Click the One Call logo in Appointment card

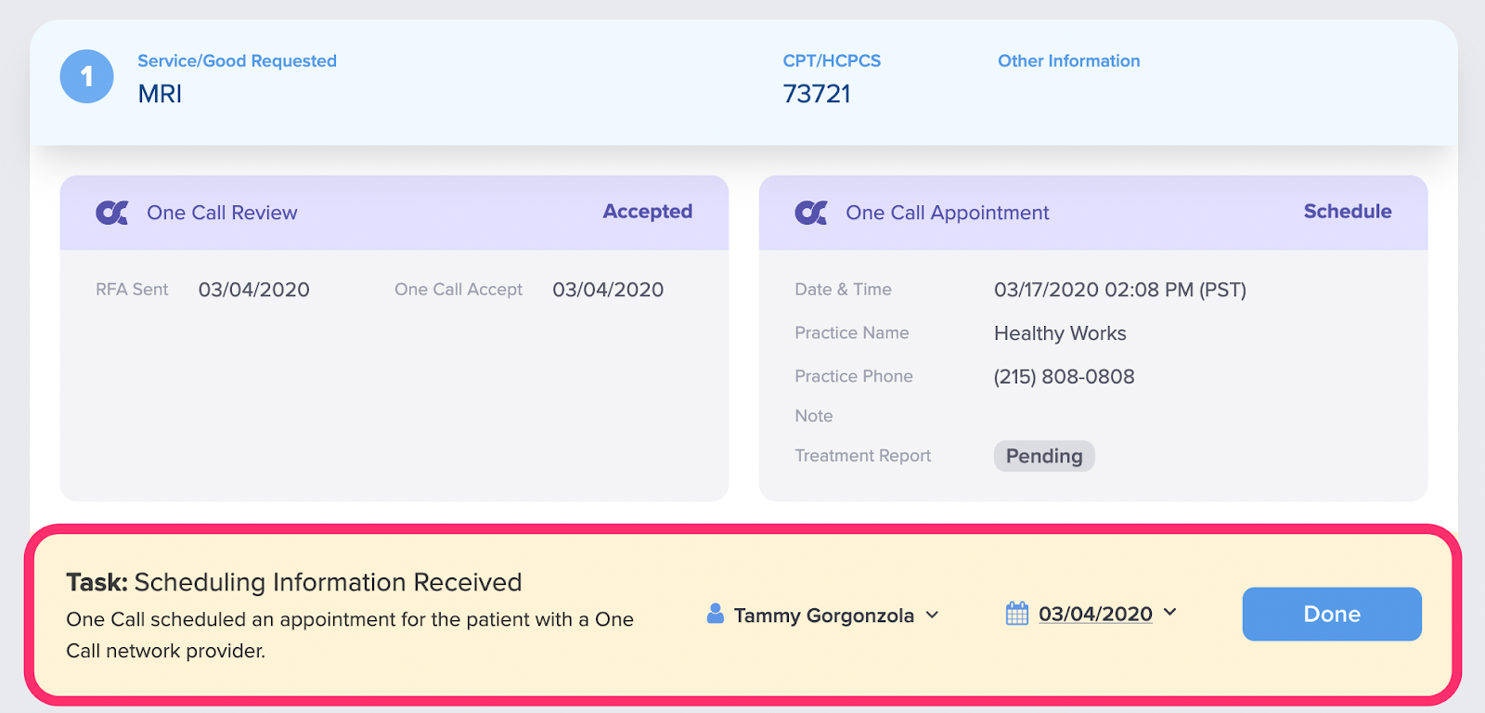pos(811,213)
